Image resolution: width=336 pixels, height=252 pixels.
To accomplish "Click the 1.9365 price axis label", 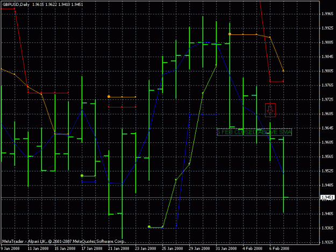I will 327,228.
